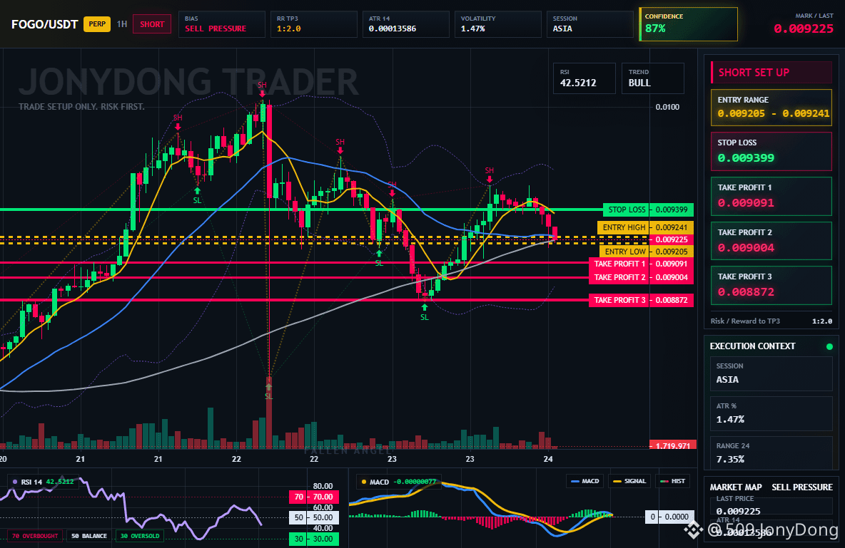Image resolution: width=845 pixels, height=548 pixels.
Task: Click the 70 OVERBOUGHT legend chip
Action: pyautogui.click(x=34, y=536)
